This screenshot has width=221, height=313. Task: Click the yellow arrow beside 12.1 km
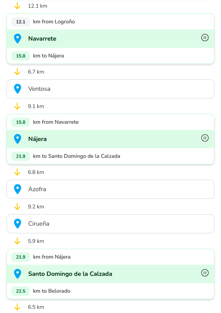point(17,5)
